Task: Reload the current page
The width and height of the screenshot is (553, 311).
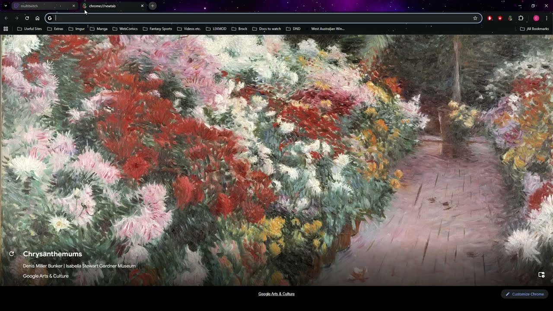Action: [27, 18]
